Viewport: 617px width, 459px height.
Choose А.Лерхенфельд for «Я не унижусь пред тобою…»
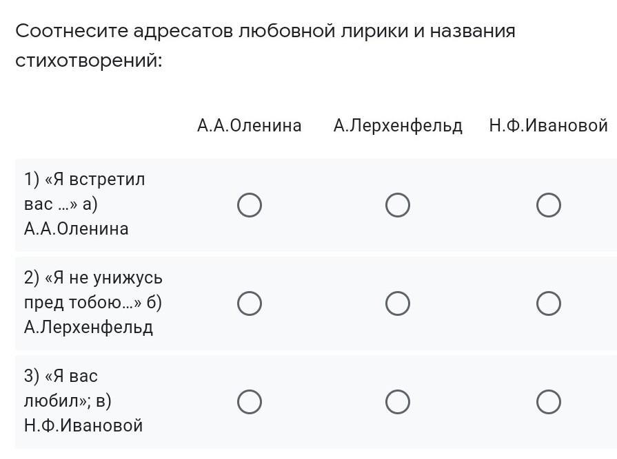tap(397, 303)
